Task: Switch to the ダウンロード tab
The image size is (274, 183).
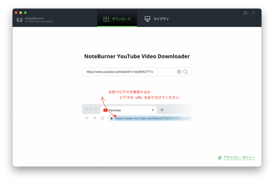Action: [x=117, y=19]
